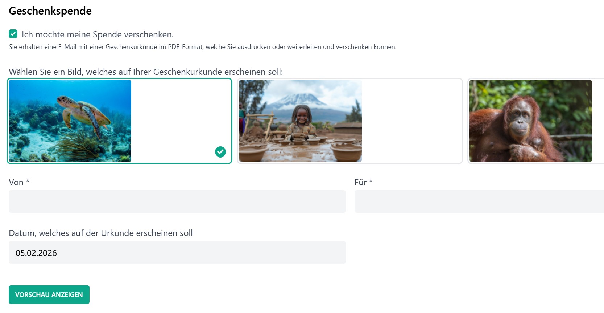Click the white area of the pottery image card
The width and height of the screenshot is (604, 313).
[x=411, y=121]
